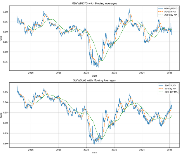Click the bottom chart title "SLYV/SLYG with Moving Averages"

(x=93, y=80)
